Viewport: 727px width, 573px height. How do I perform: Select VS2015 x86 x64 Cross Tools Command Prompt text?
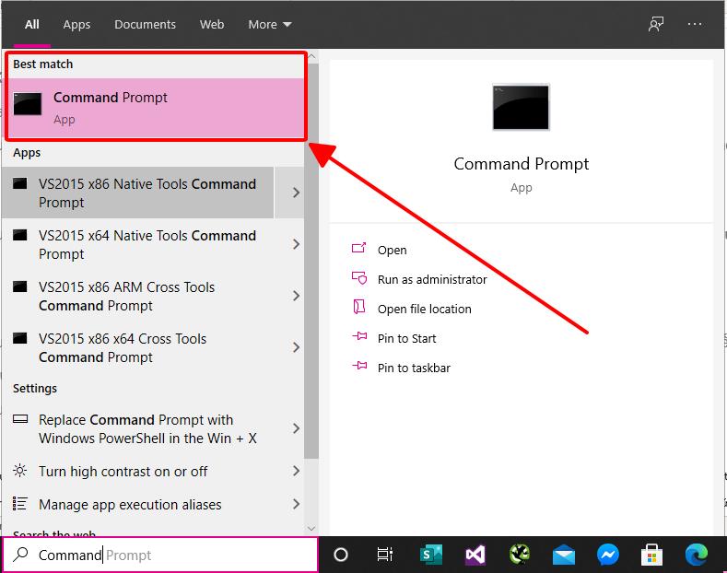point(123,347)
